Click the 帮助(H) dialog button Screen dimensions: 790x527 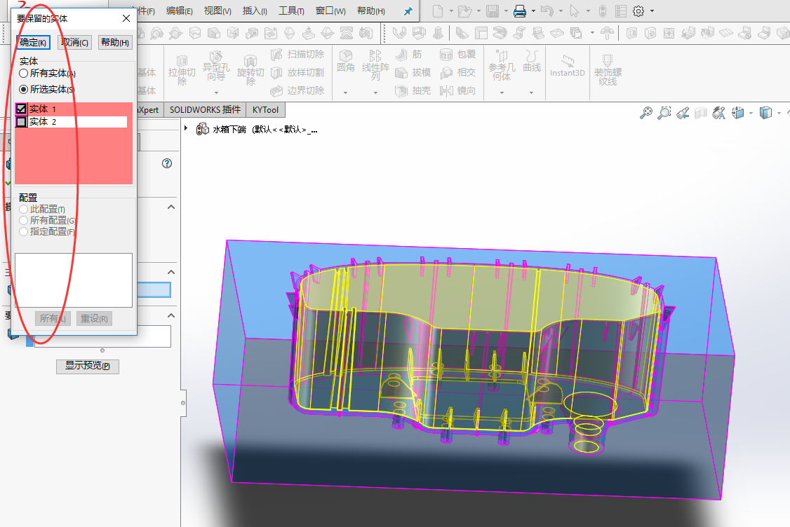click(x=115, y=42)
